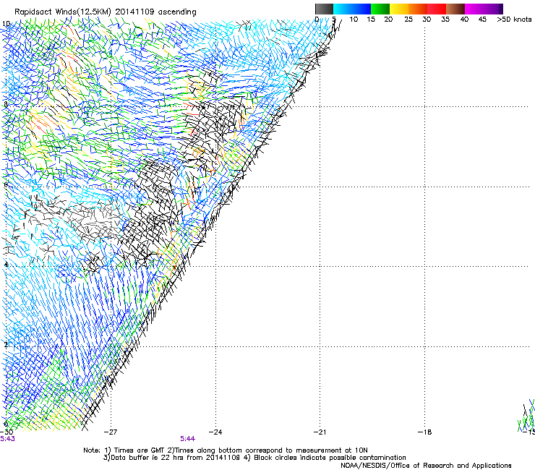Click the 'NOAA/NESDIS/Office of Research and Applications' credit
Image resolution: width=535 pixels, height=470 pixels.
426,466
